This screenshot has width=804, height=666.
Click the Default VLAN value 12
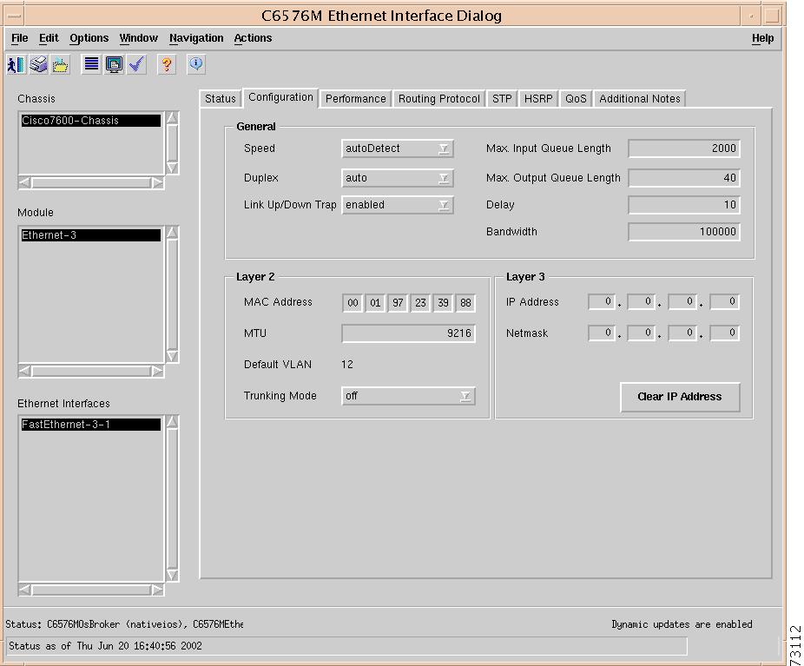[347, 365]
